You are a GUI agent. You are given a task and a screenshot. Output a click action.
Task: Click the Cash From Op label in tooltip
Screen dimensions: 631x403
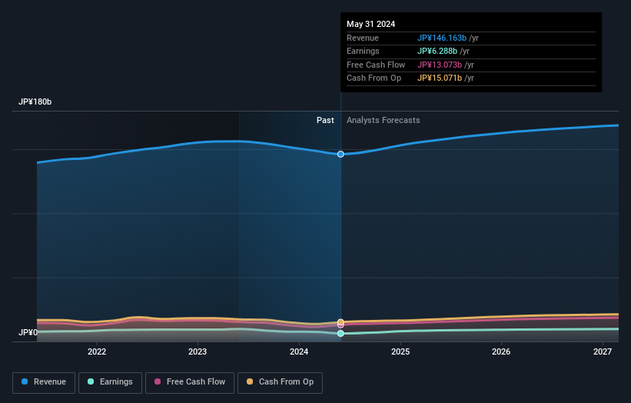(374, 78)
